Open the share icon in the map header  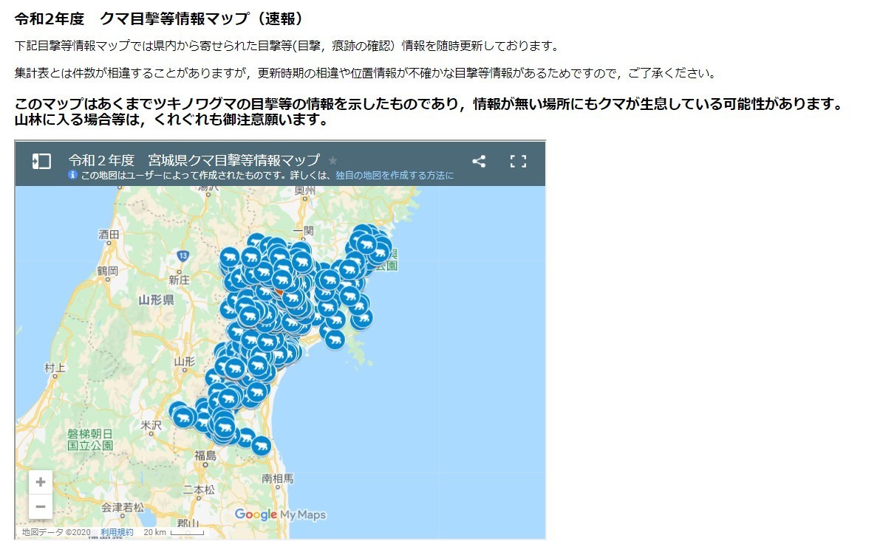(x=479, y=160)
